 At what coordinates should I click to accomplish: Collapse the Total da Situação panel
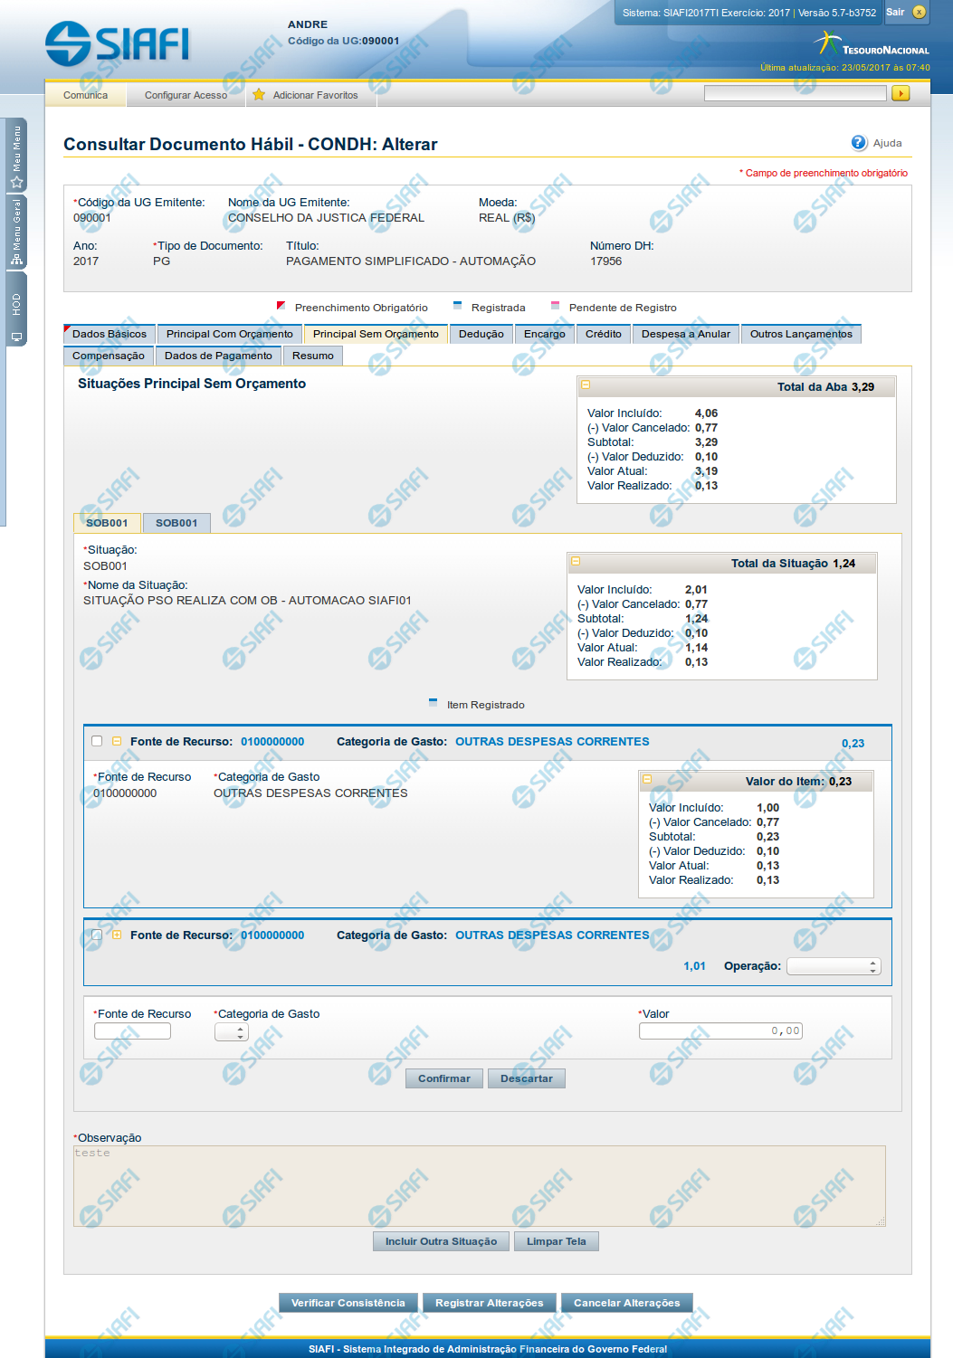(x=576, y=562)
